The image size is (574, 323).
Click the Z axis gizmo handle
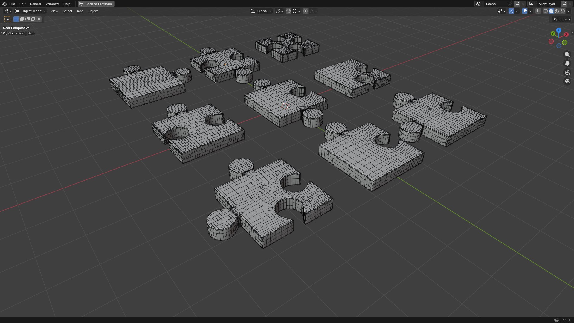558,30
